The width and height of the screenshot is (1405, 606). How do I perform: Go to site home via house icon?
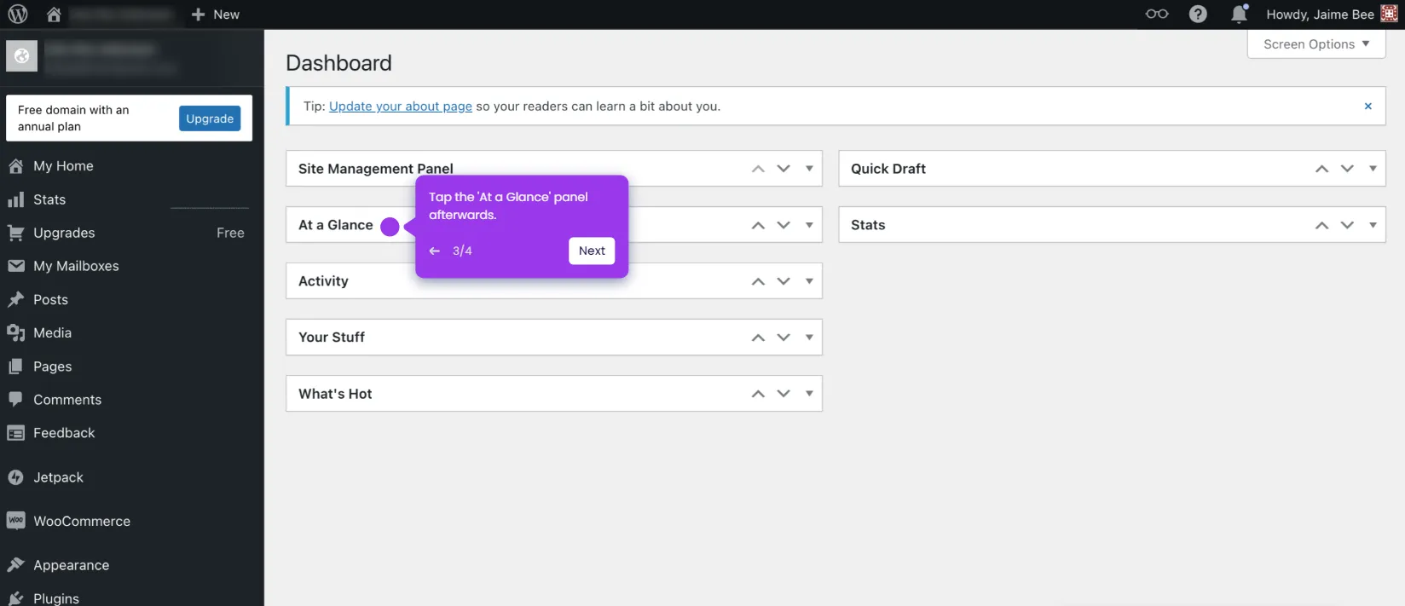pyautogui.click(x=54, y=14)
